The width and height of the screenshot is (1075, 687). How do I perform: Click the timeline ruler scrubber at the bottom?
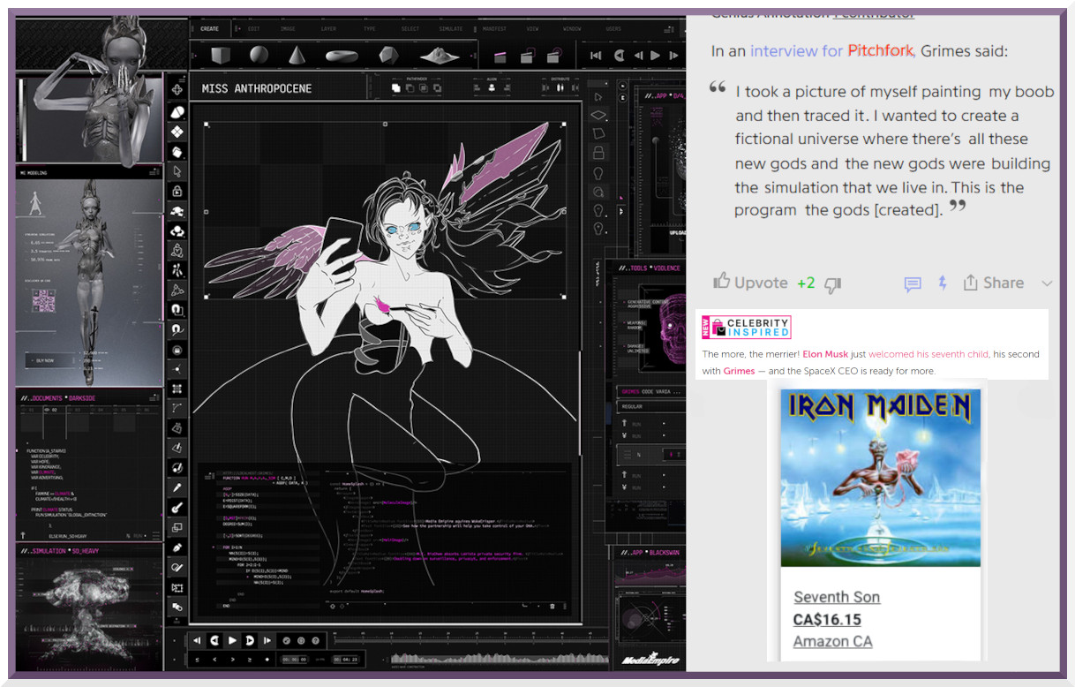pos(471,640)
